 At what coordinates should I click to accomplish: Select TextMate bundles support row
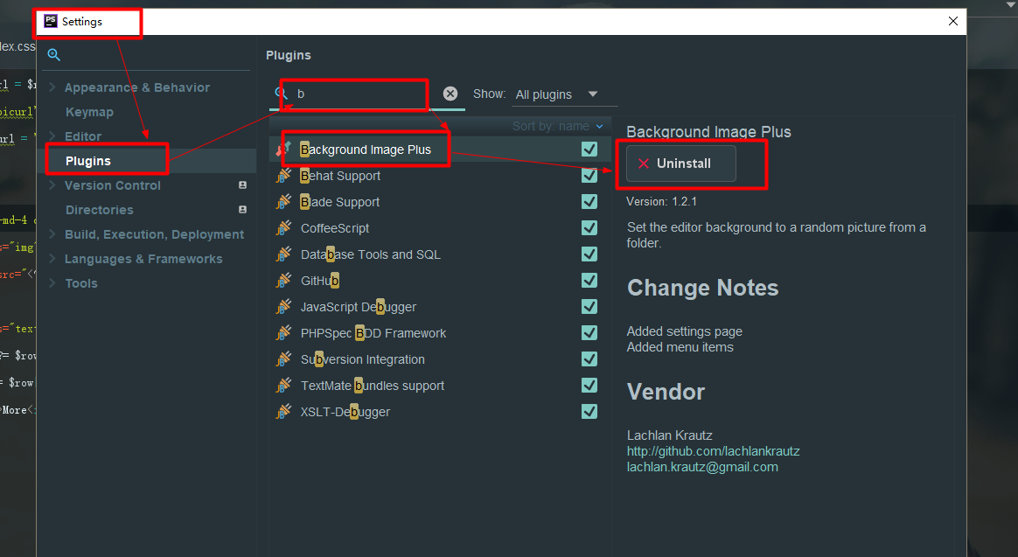click(440, 386)
